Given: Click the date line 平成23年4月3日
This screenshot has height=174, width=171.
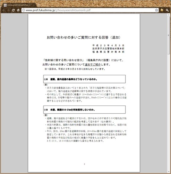Looking at the screenshot, I should pyautogui.click(x=108, y=45).
